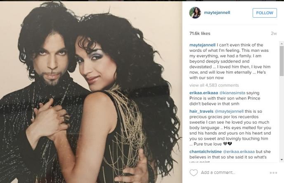Click the 2w post timestamp
Image resolution: width=284 pixels, height=183 pixels.
pos(274,33)
